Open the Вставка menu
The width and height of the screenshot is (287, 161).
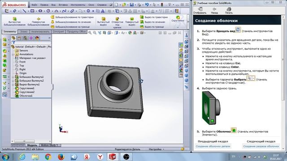(63, 5)
